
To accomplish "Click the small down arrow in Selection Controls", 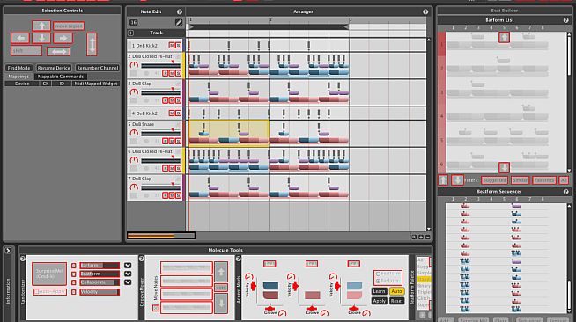I will [x=41, y=38].
